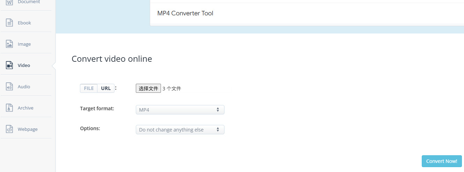The image size is (464, 172).
Task: Select the Video category label
Action: click(24, 65)
